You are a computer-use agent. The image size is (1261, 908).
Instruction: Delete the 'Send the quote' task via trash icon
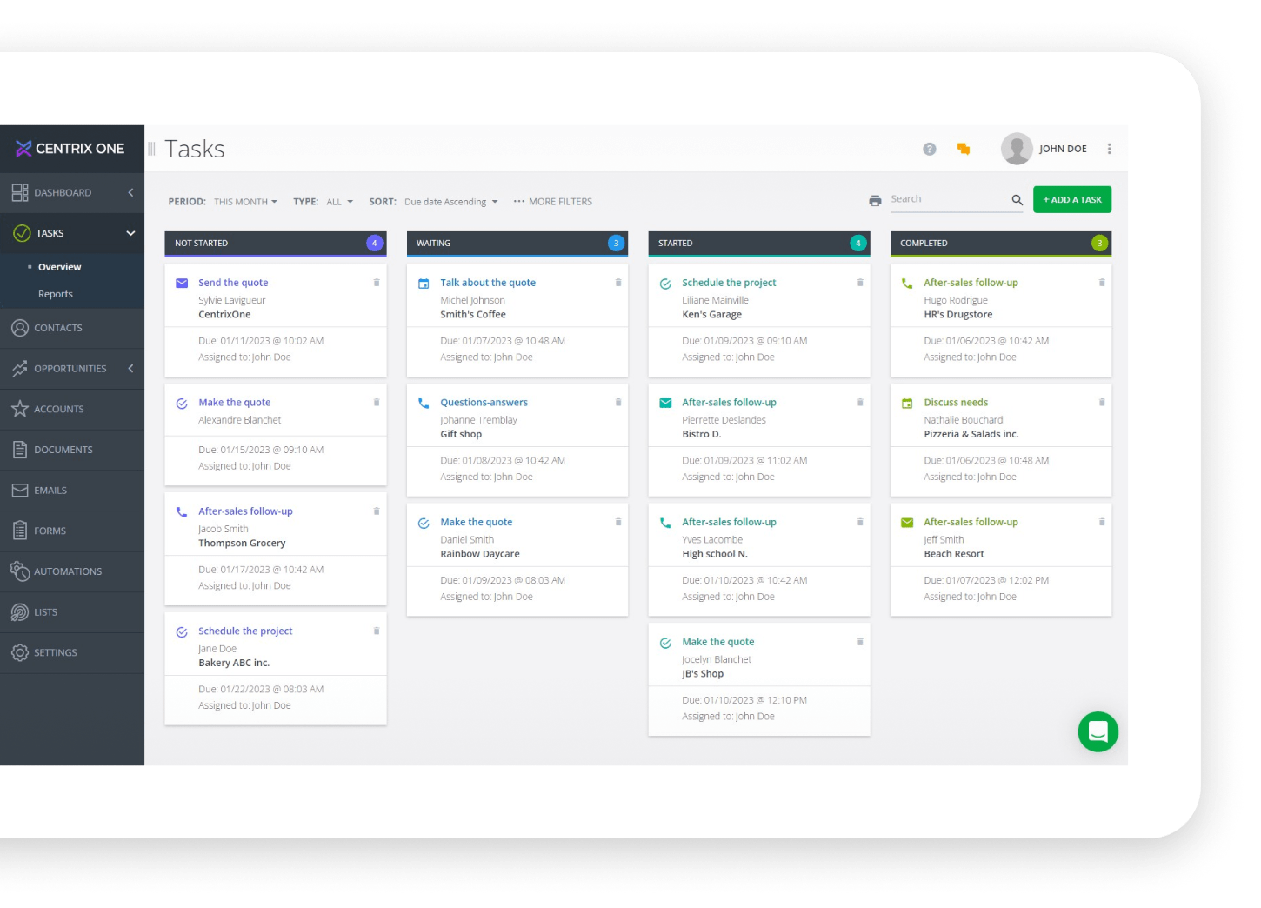377,282
